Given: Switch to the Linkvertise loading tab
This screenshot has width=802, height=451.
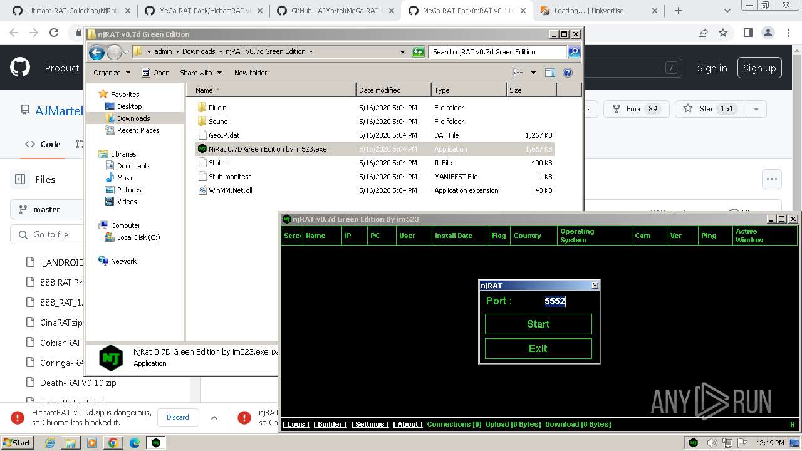Looking at the screenshot, I should tap(596, 11).
